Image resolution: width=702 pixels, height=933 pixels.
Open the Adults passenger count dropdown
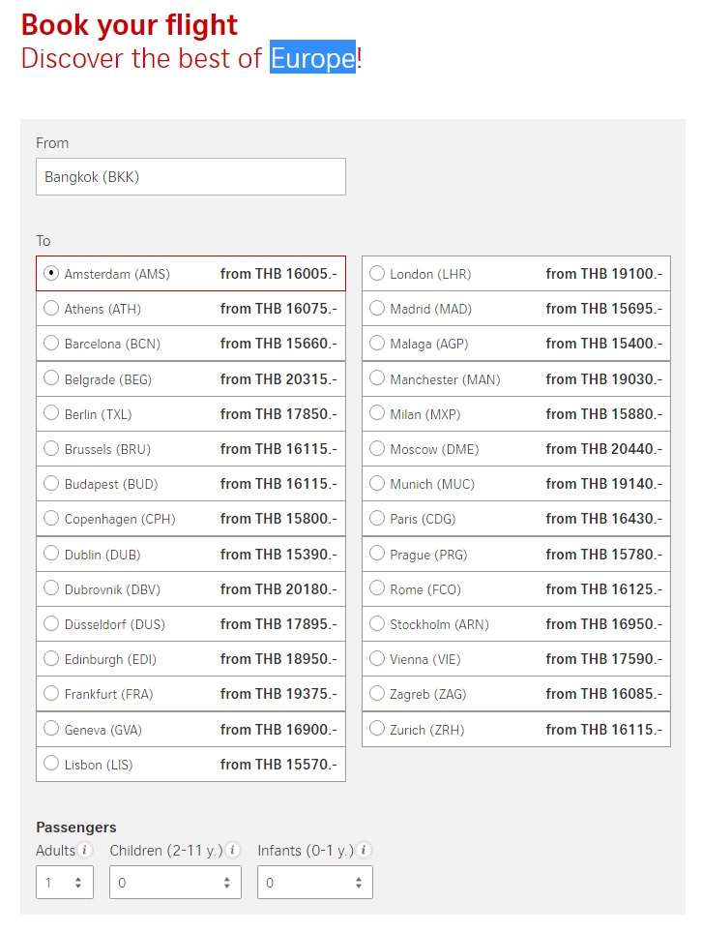(x=65, y=883)
